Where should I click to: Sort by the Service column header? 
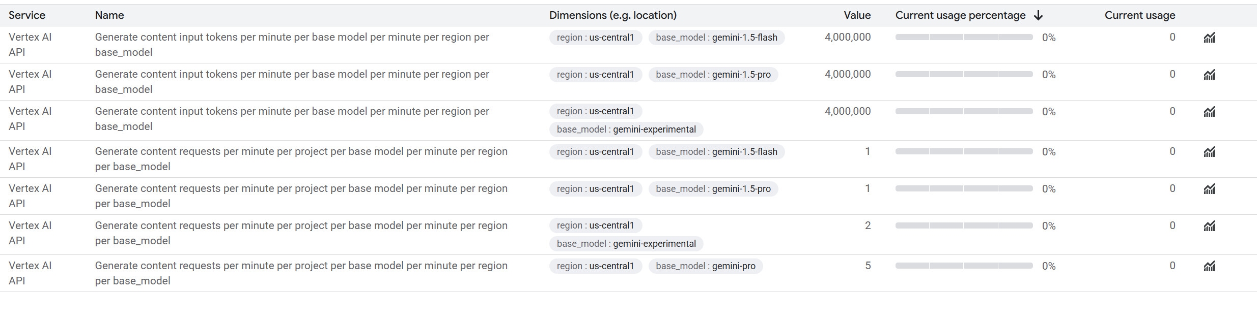[x=27, y=16]
